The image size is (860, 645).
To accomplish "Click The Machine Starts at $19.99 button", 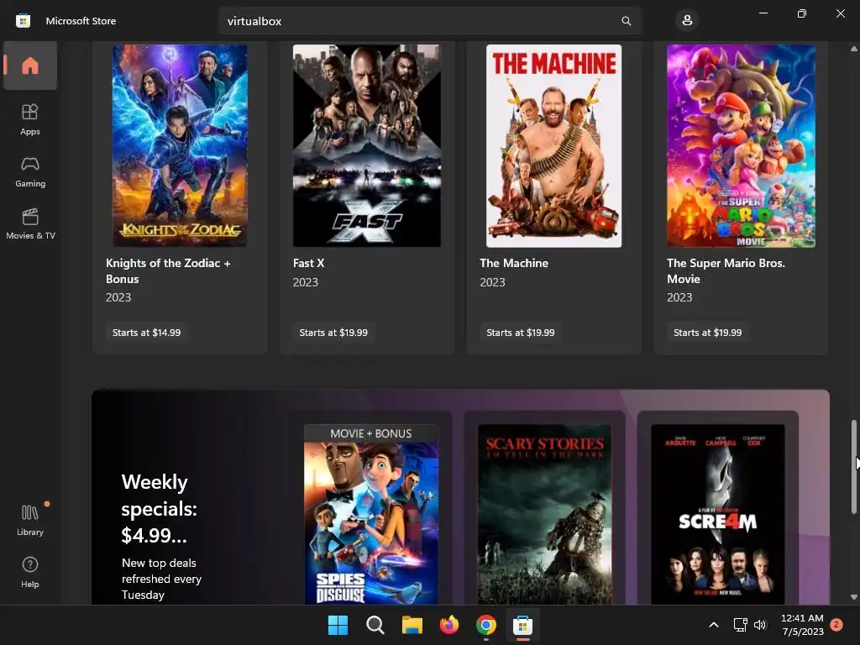I will pyautogui.click(x=521, y=333).
